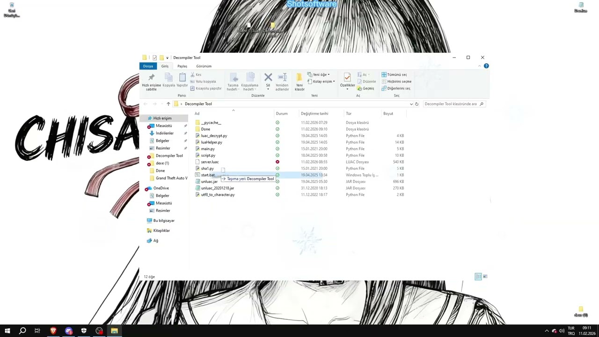Open the Brave browser taskbar icon

53,331
